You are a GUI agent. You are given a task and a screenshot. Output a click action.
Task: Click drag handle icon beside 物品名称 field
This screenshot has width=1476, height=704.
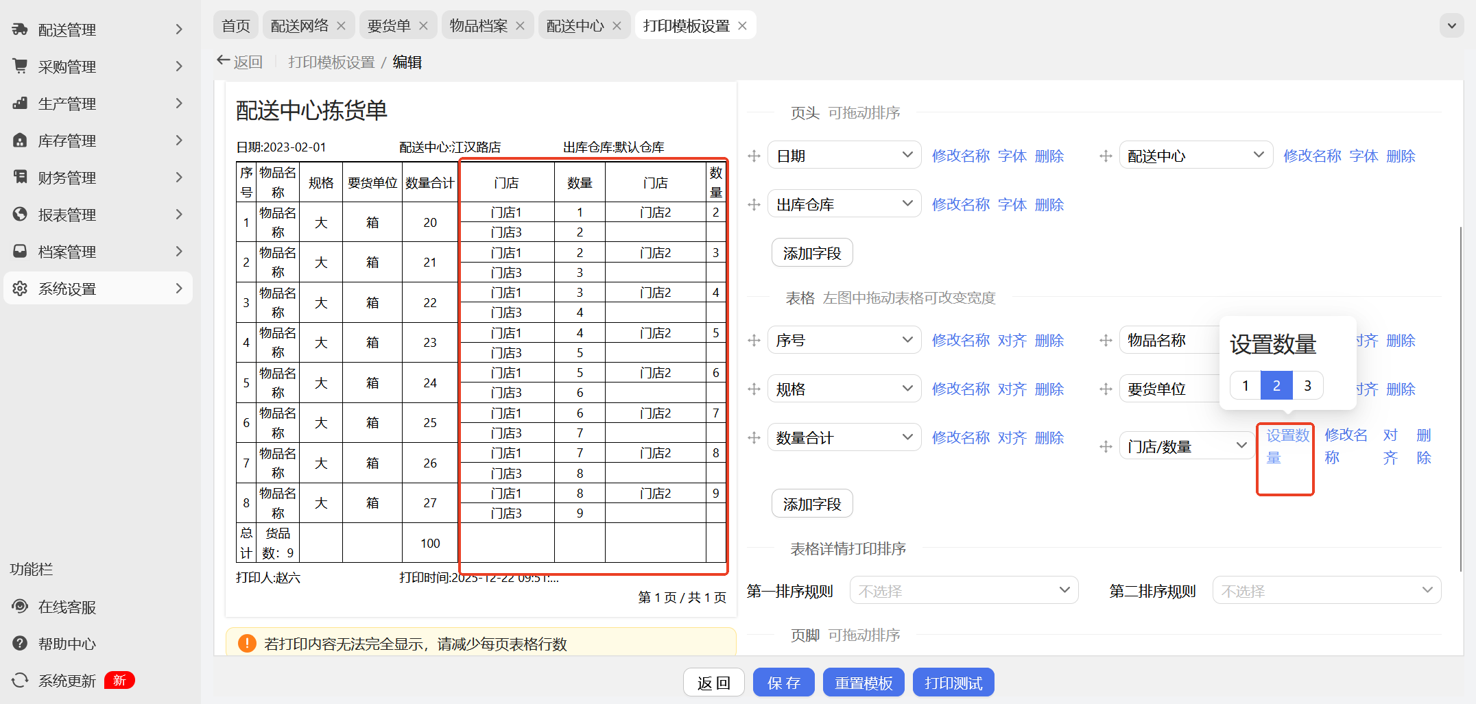1106,341
